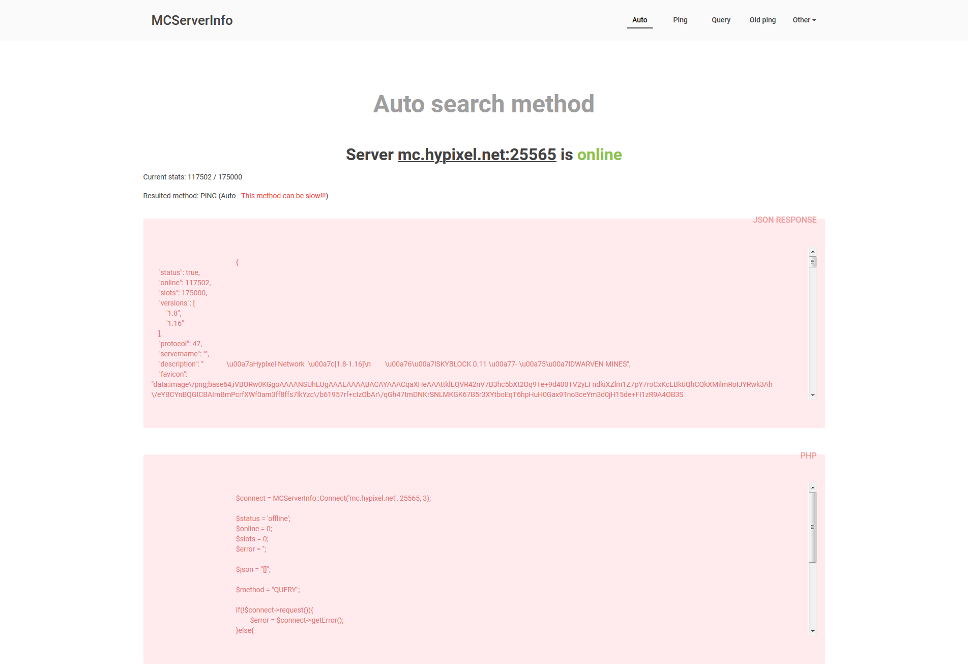Screen dimensions: 968x672
Task: Click the 'This method can be slow!!!' warning
Action: [x=284, y=196]
